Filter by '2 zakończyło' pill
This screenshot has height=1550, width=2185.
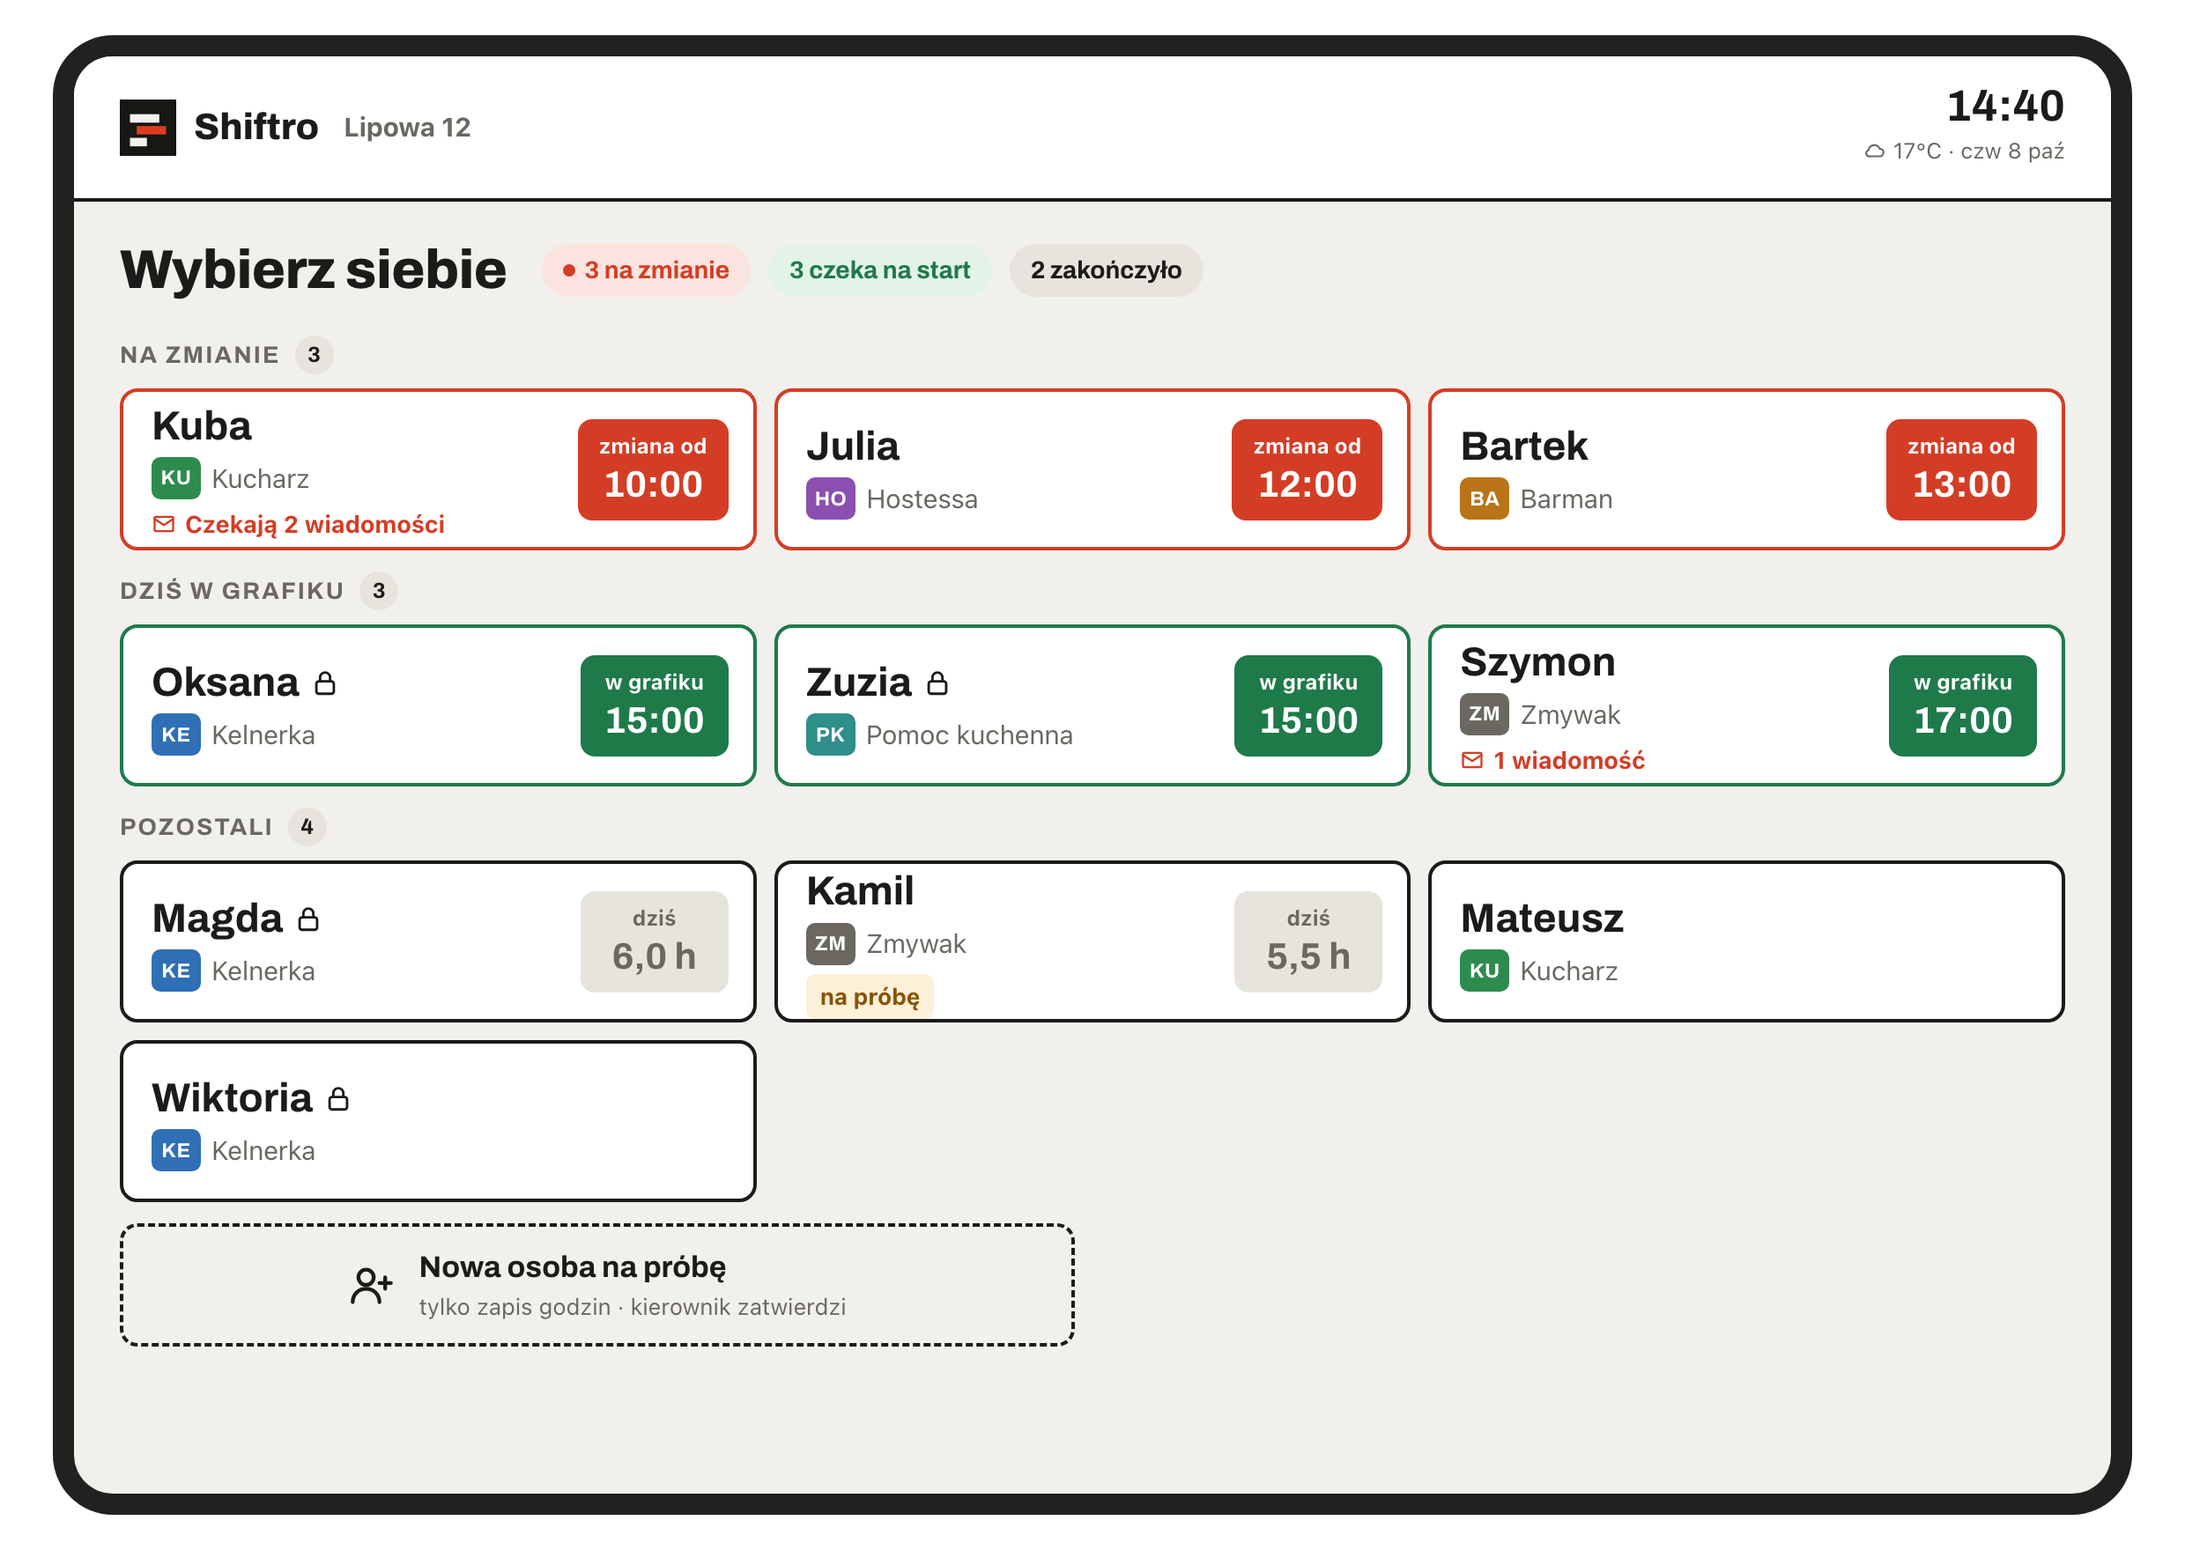[1106, 270]
